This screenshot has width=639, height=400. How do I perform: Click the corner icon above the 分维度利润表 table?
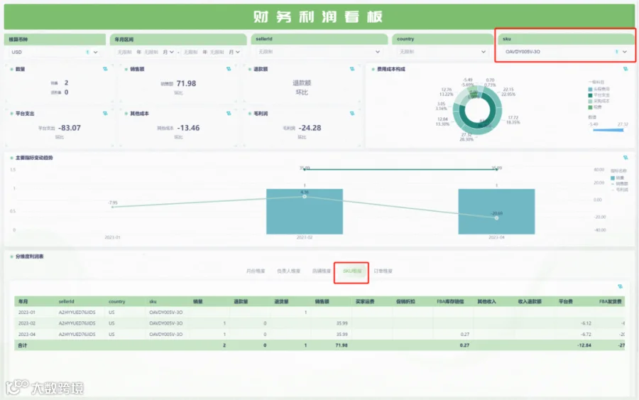click(621, 286)
